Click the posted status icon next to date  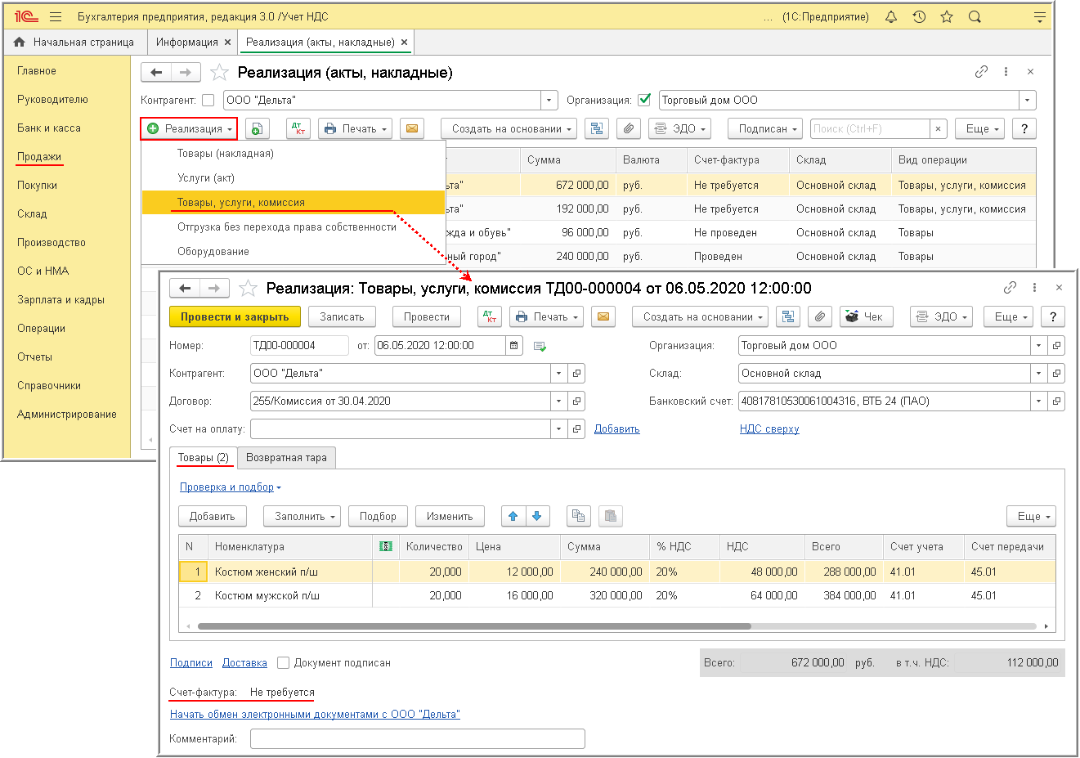pyautogui.click(x=540, y=347)
